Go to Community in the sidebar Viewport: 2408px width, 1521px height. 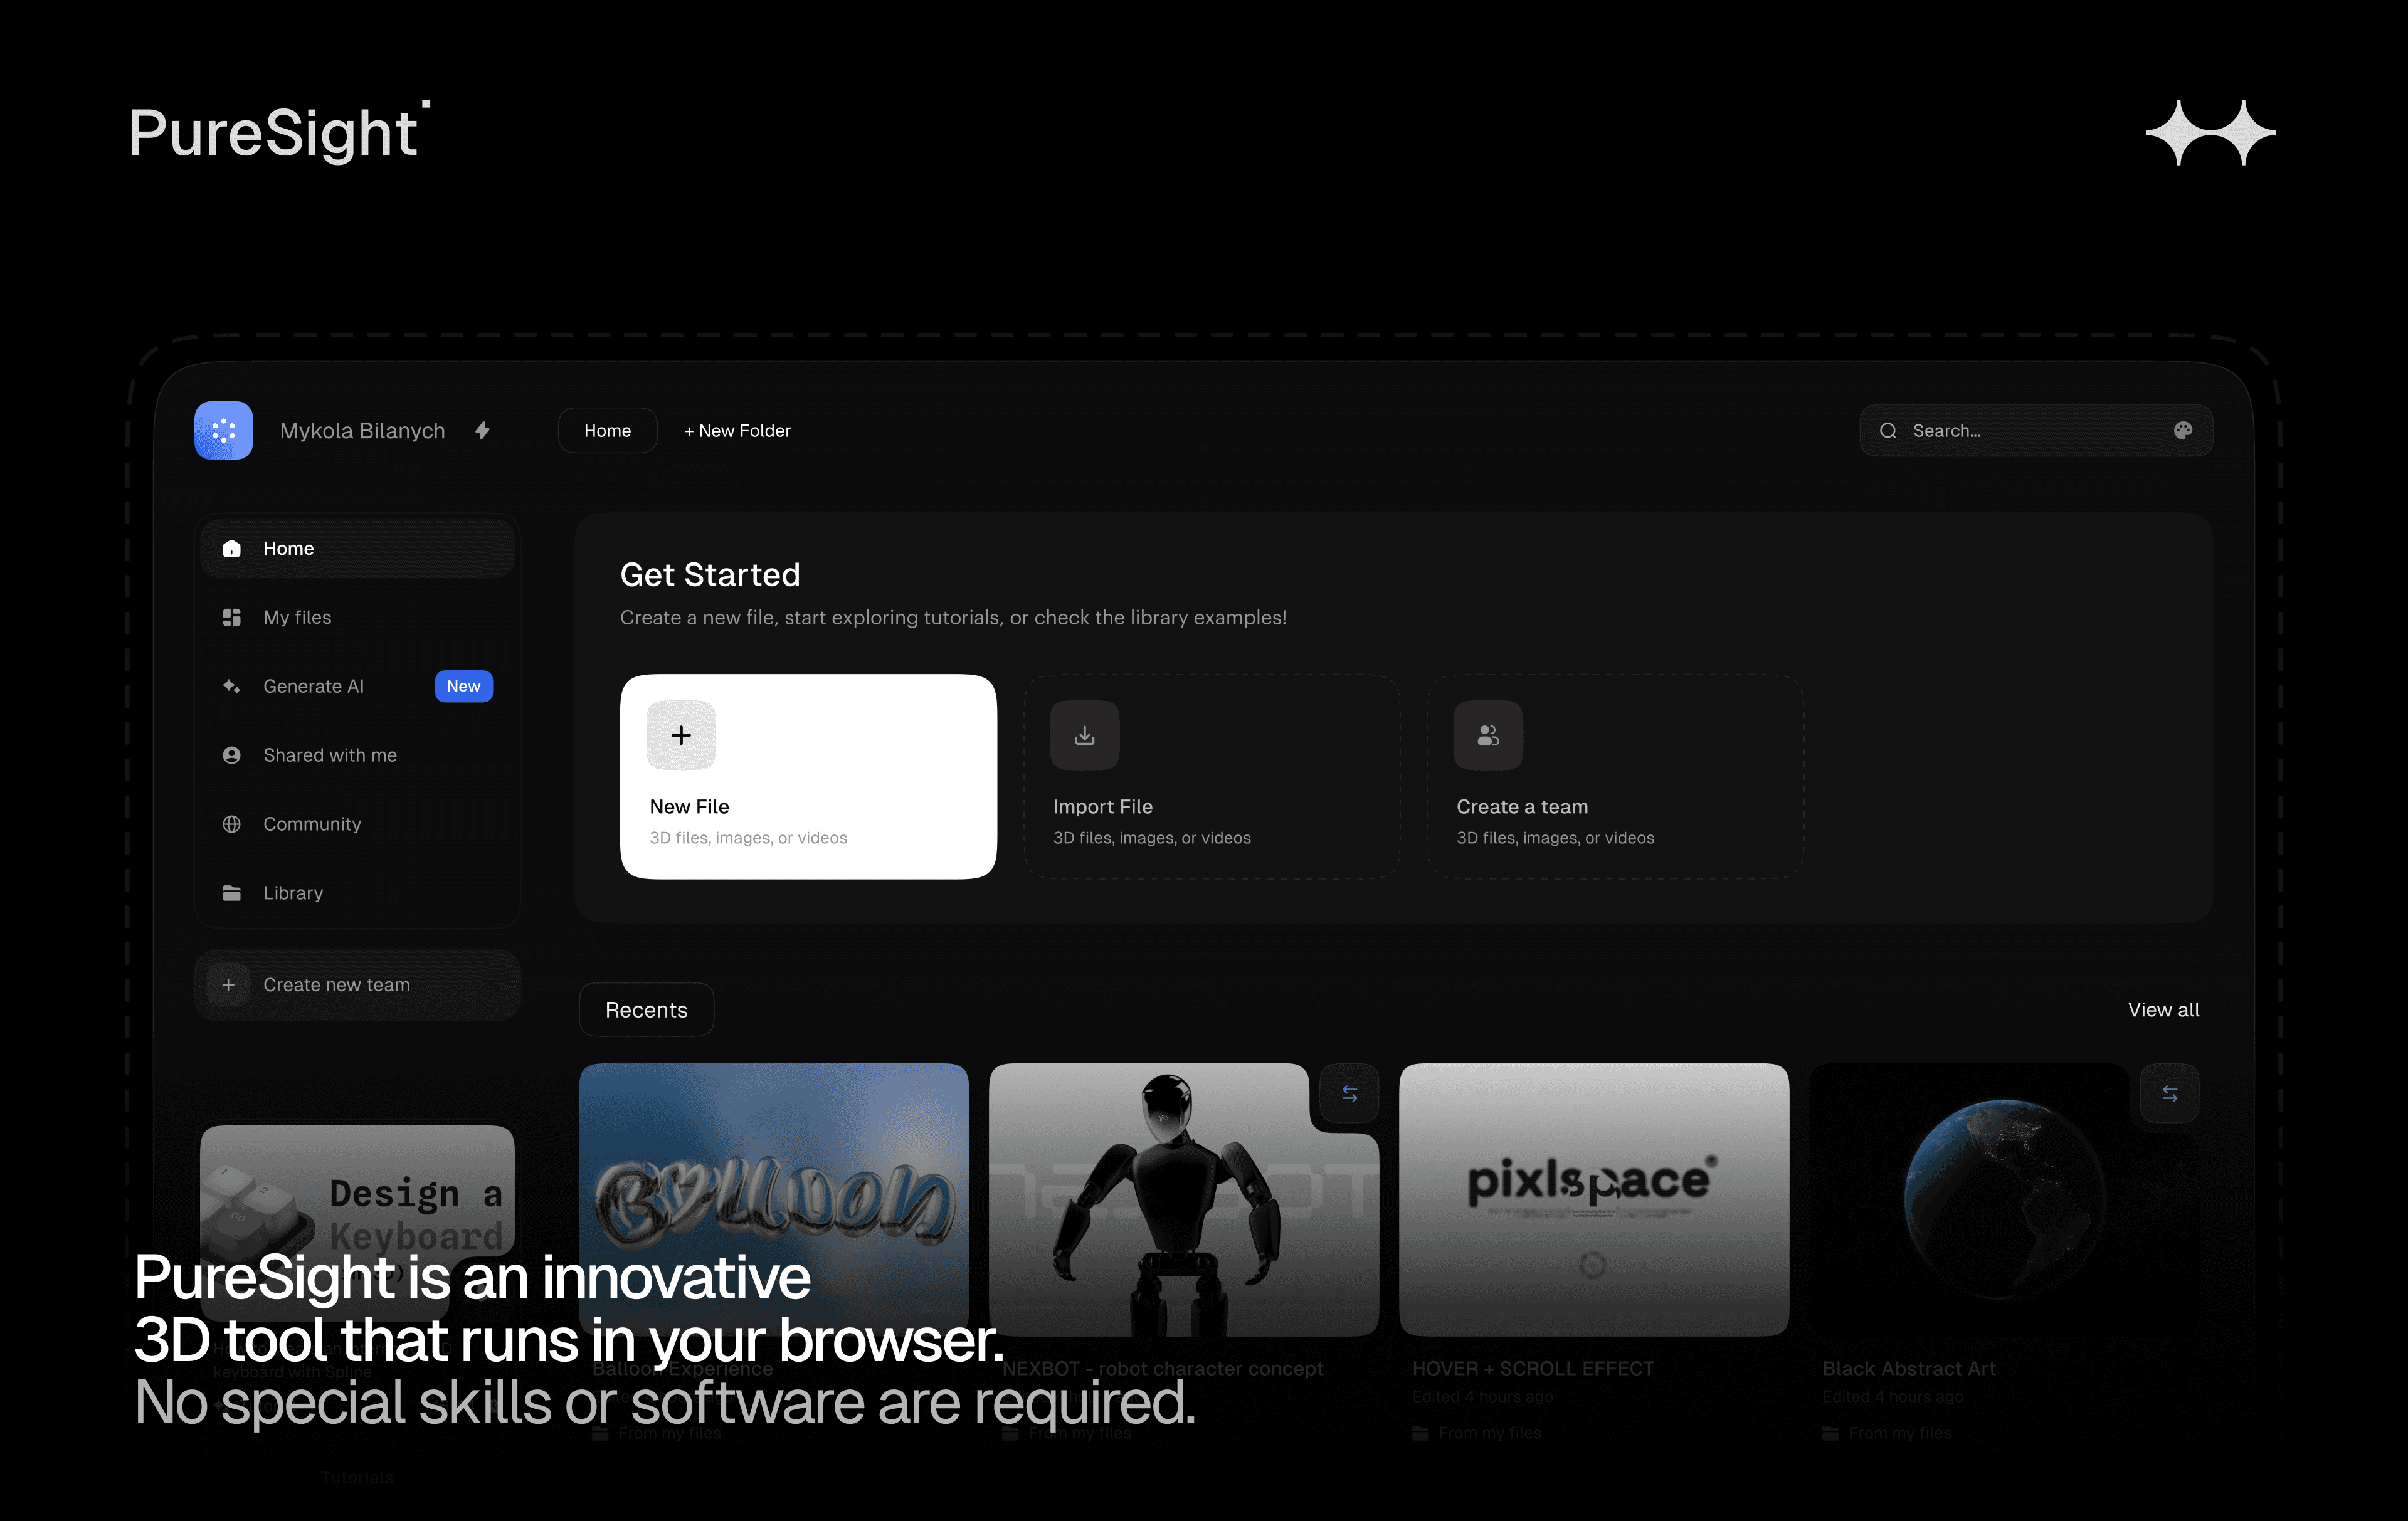(x=311, y=824)
